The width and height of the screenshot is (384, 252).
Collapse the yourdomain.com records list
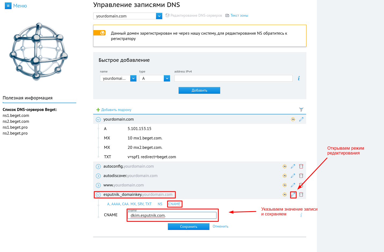(98, 120)
